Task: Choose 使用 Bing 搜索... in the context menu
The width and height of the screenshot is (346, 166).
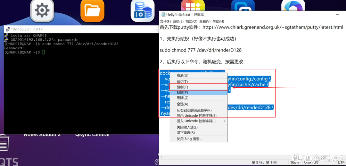Action: (199, 139)
